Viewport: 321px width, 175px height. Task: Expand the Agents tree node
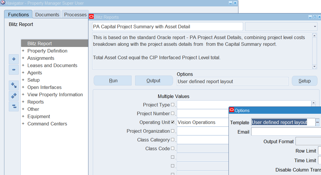(23, 72)
